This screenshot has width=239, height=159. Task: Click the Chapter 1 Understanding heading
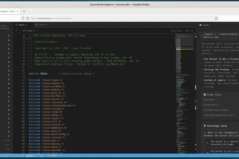pyautogui.click(x=221, y=36)
